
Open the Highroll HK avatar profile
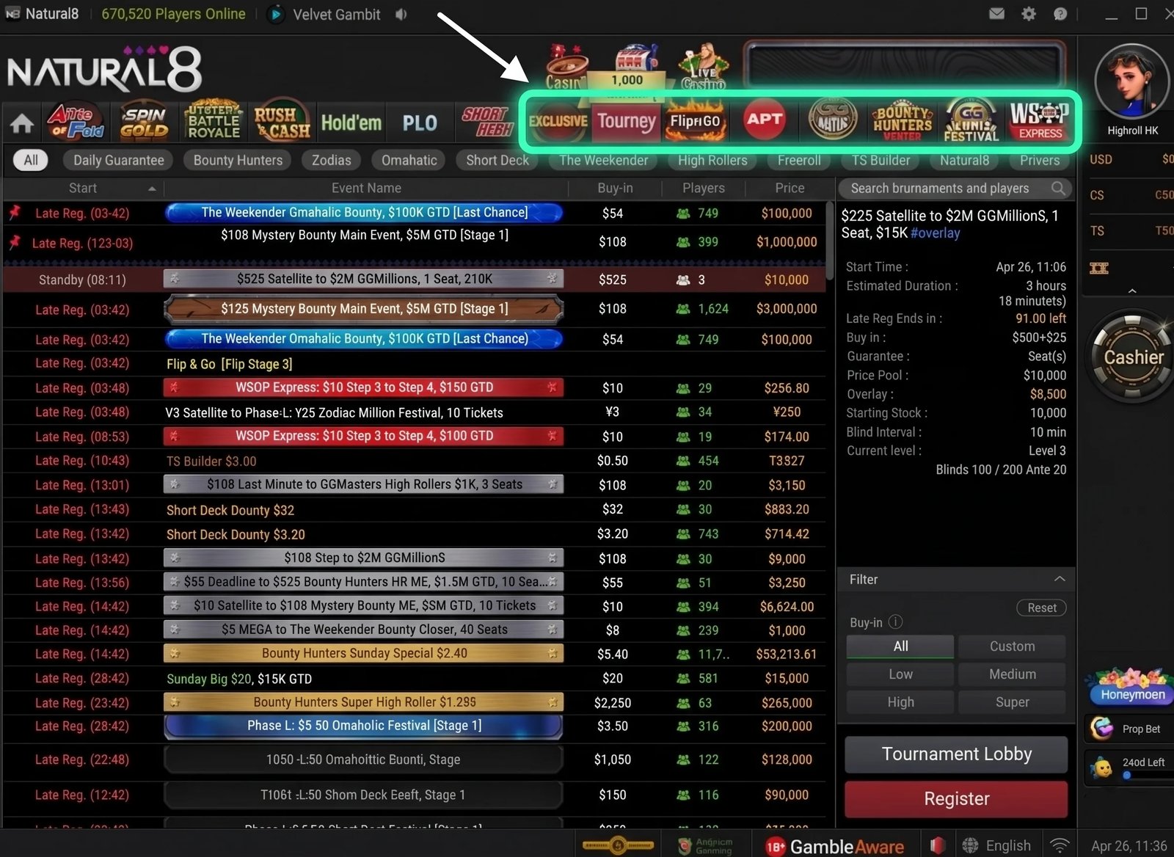click(x=1132, y=82)
